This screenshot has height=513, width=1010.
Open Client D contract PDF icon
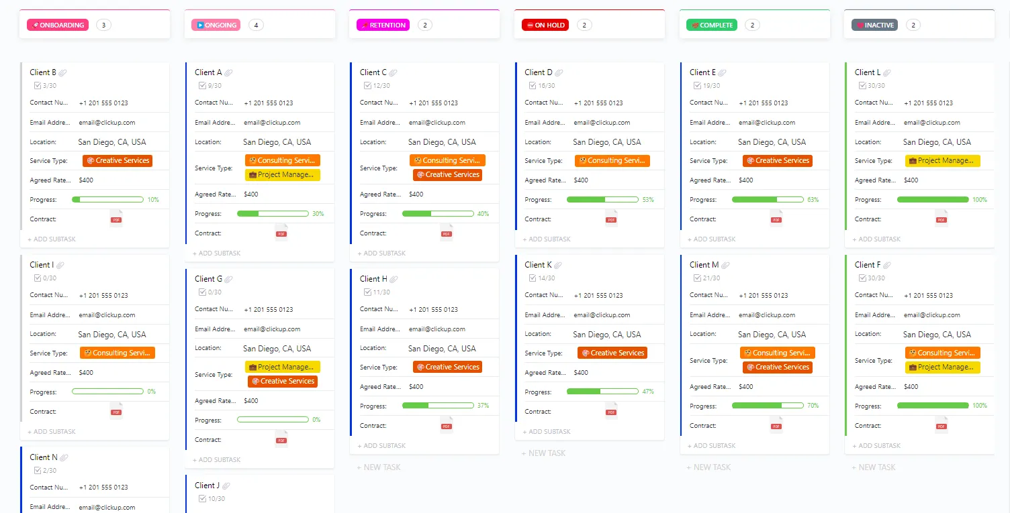pos(611,219)
